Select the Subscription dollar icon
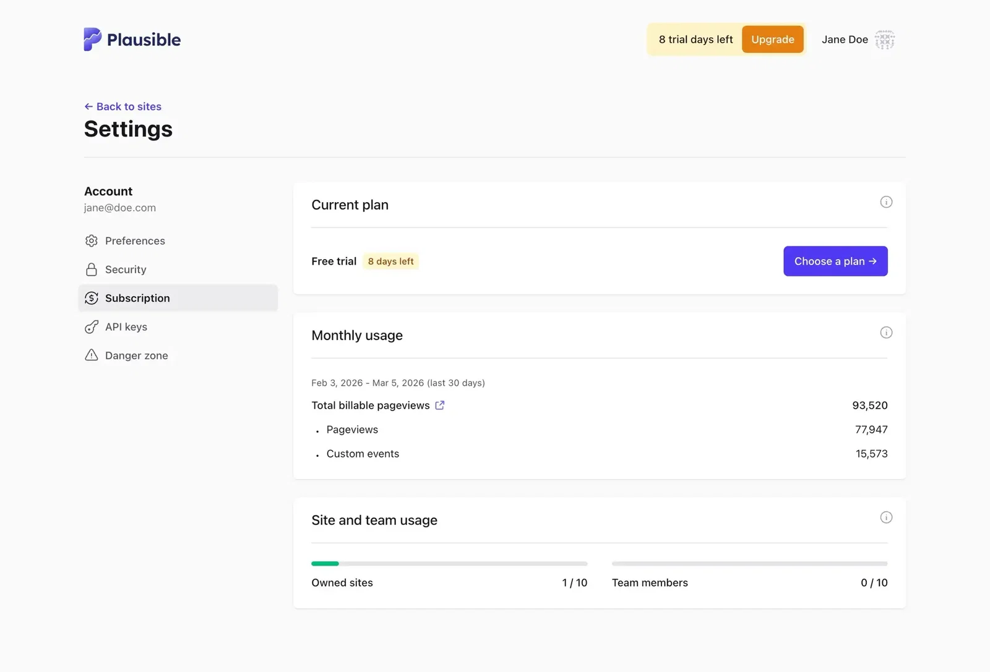990x672 pixels. [x=91, y=297]
